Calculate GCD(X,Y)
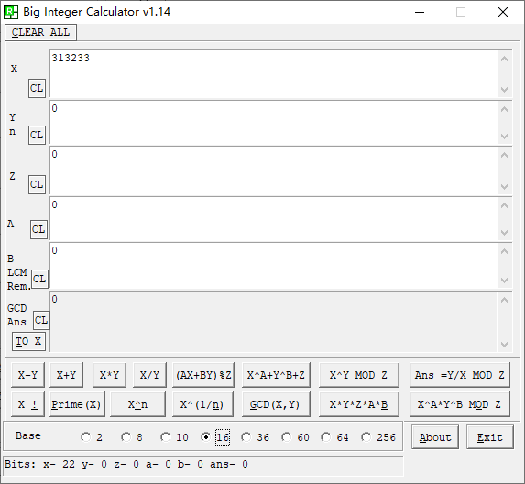 (275, 404)
